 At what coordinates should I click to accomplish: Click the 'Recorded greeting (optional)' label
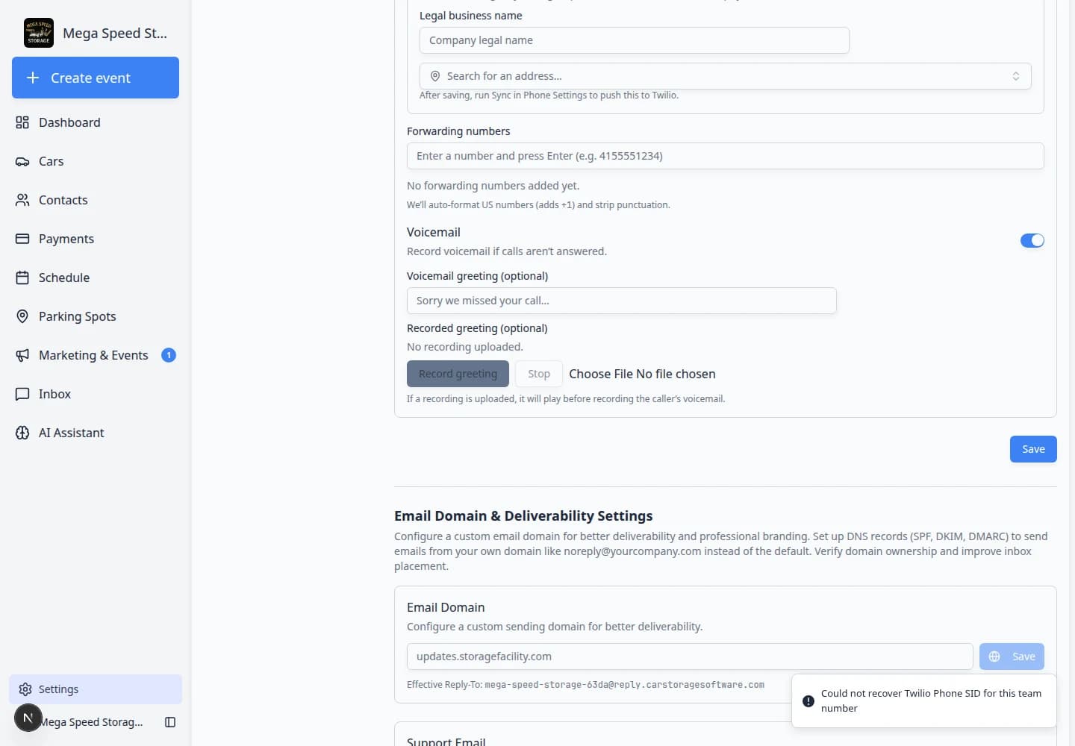click(477, 328)
